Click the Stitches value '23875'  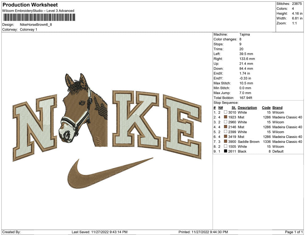coord(297,4)
